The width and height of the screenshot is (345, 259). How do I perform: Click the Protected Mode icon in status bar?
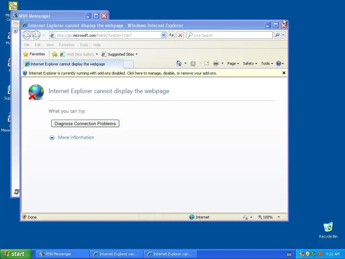pyautogui.click(x=245, y=218)
